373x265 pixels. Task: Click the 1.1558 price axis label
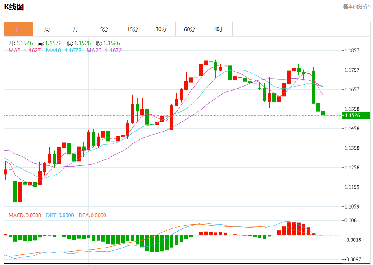tap(352, 109)
